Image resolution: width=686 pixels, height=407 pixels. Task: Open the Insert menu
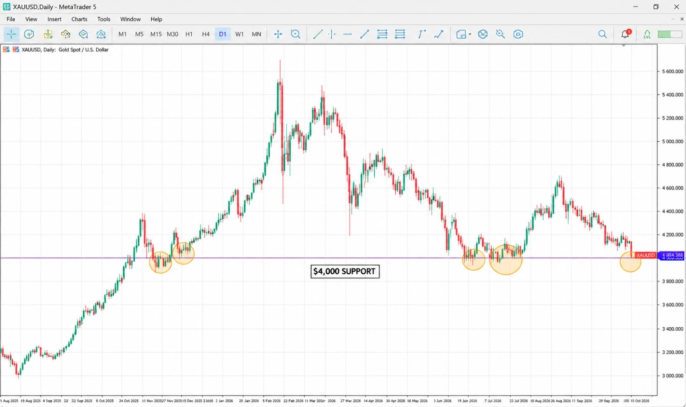54,19
